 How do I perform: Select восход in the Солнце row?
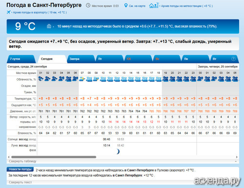(x=23, y=139)
